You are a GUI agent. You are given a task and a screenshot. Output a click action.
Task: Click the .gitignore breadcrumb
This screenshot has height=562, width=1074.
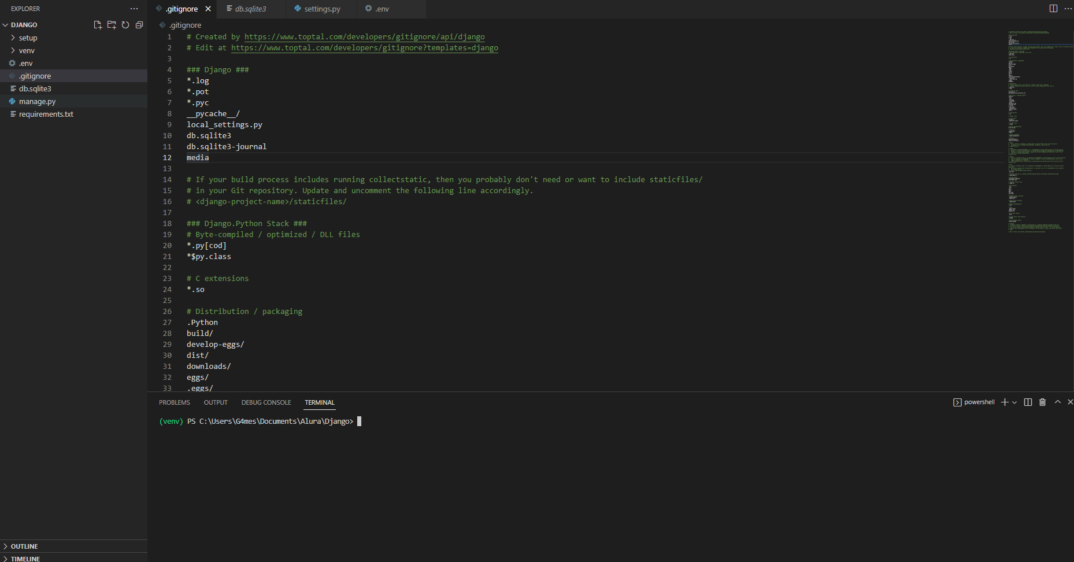click(181, 25)
